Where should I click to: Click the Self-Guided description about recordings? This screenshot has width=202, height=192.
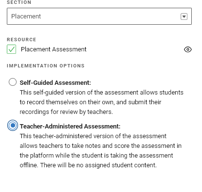coord(101,102)
